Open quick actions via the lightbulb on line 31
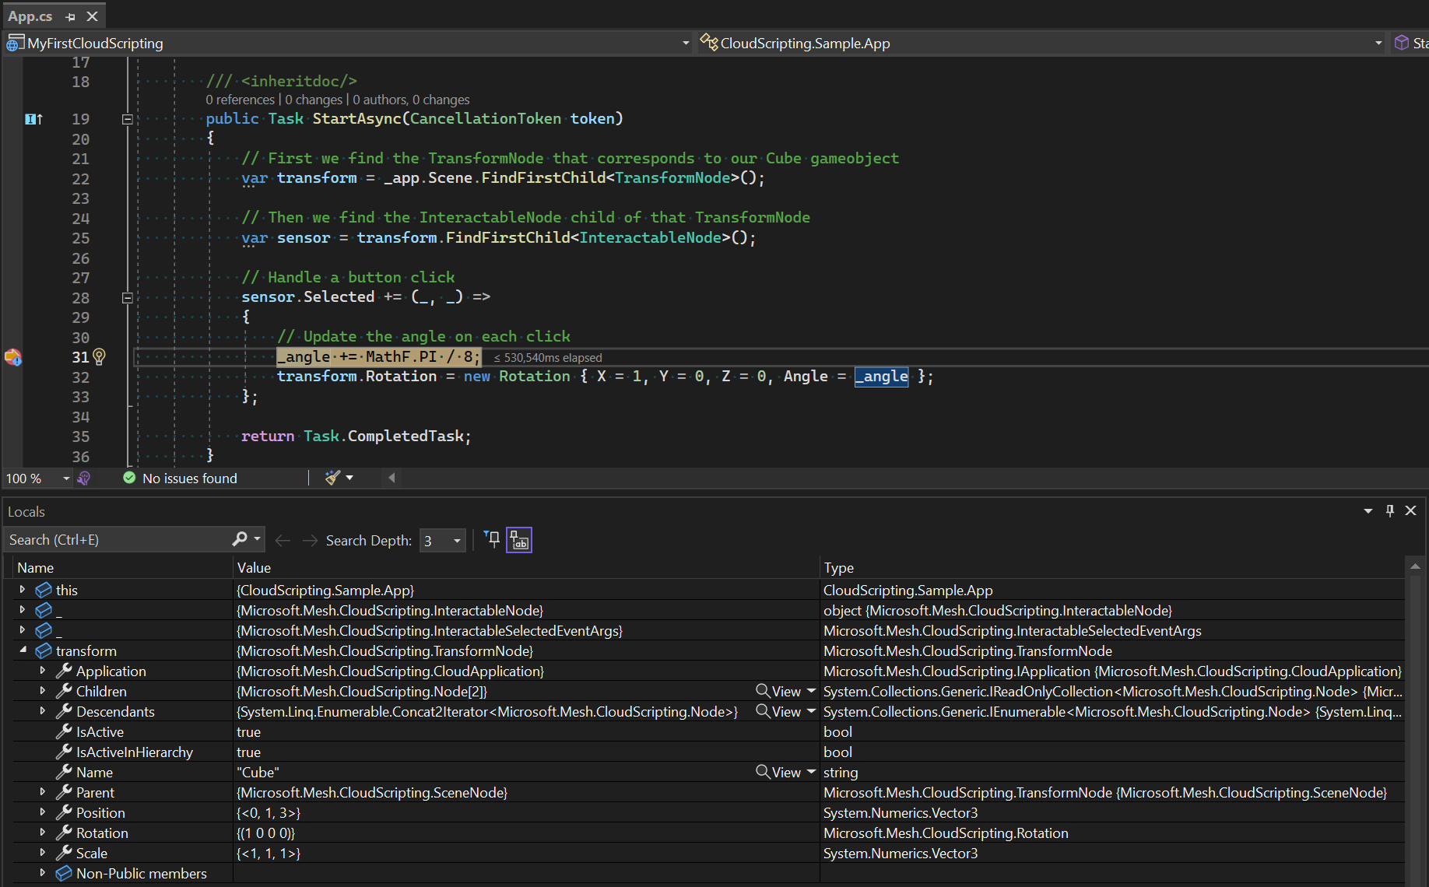 (99, 356)
